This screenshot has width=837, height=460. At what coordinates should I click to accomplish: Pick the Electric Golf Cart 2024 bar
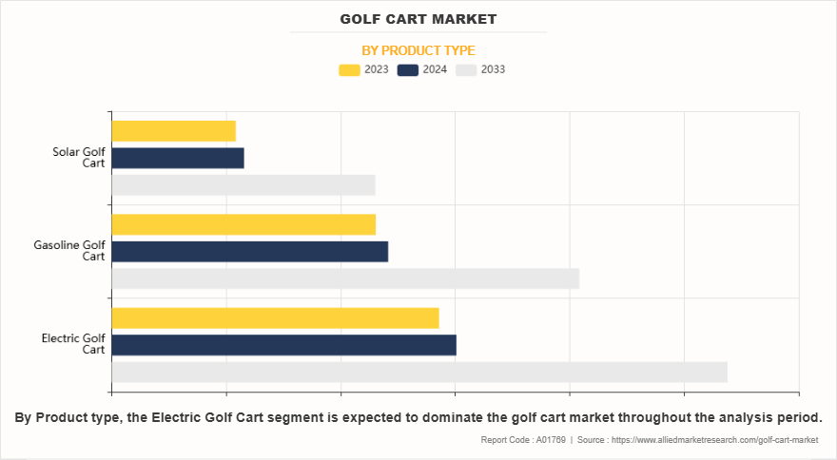coord(283,345)
